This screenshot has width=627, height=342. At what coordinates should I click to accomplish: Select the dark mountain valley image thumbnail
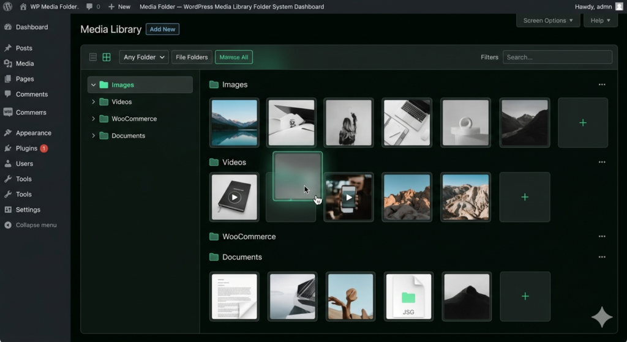click(x=525, y=122)
